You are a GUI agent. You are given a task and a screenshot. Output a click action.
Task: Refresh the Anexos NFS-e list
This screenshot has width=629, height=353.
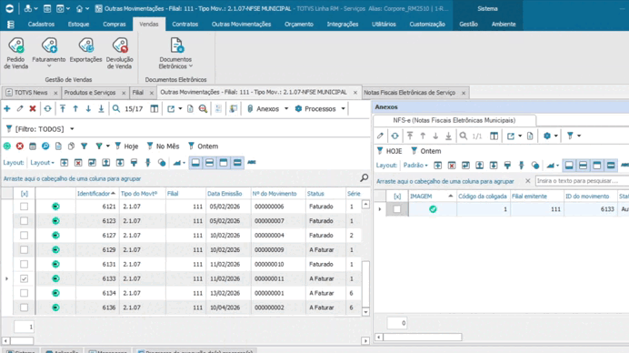click(395, 136)
